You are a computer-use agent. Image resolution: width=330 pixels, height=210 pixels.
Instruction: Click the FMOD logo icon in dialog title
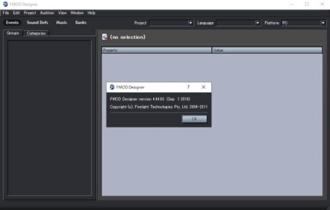(x=112, y=87)
